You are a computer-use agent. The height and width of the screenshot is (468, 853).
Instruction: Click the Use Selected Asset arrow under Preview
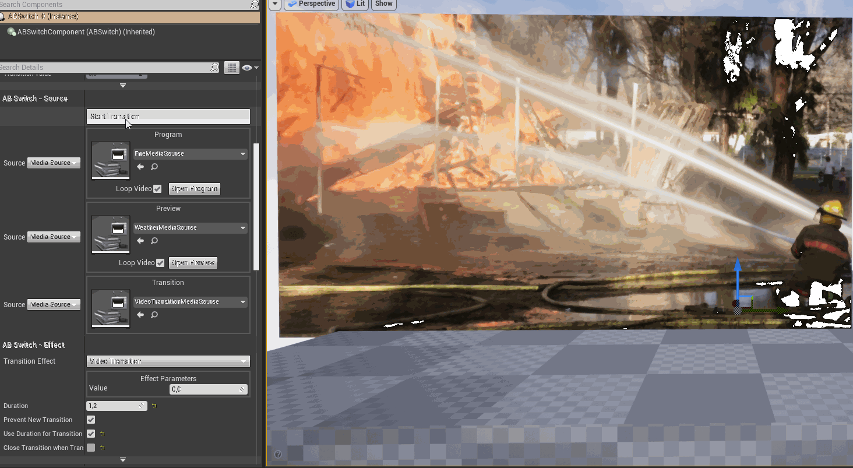[x=140, y=241]
